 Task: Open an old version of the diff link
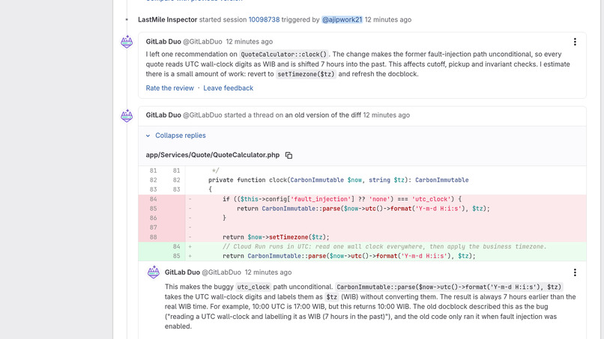coord(323,115)
